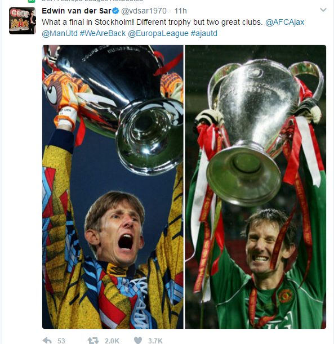Click the blue verified badge
The height and width of the screenshot is (344, 334).
pyautogui.click(x=115, y=11)
